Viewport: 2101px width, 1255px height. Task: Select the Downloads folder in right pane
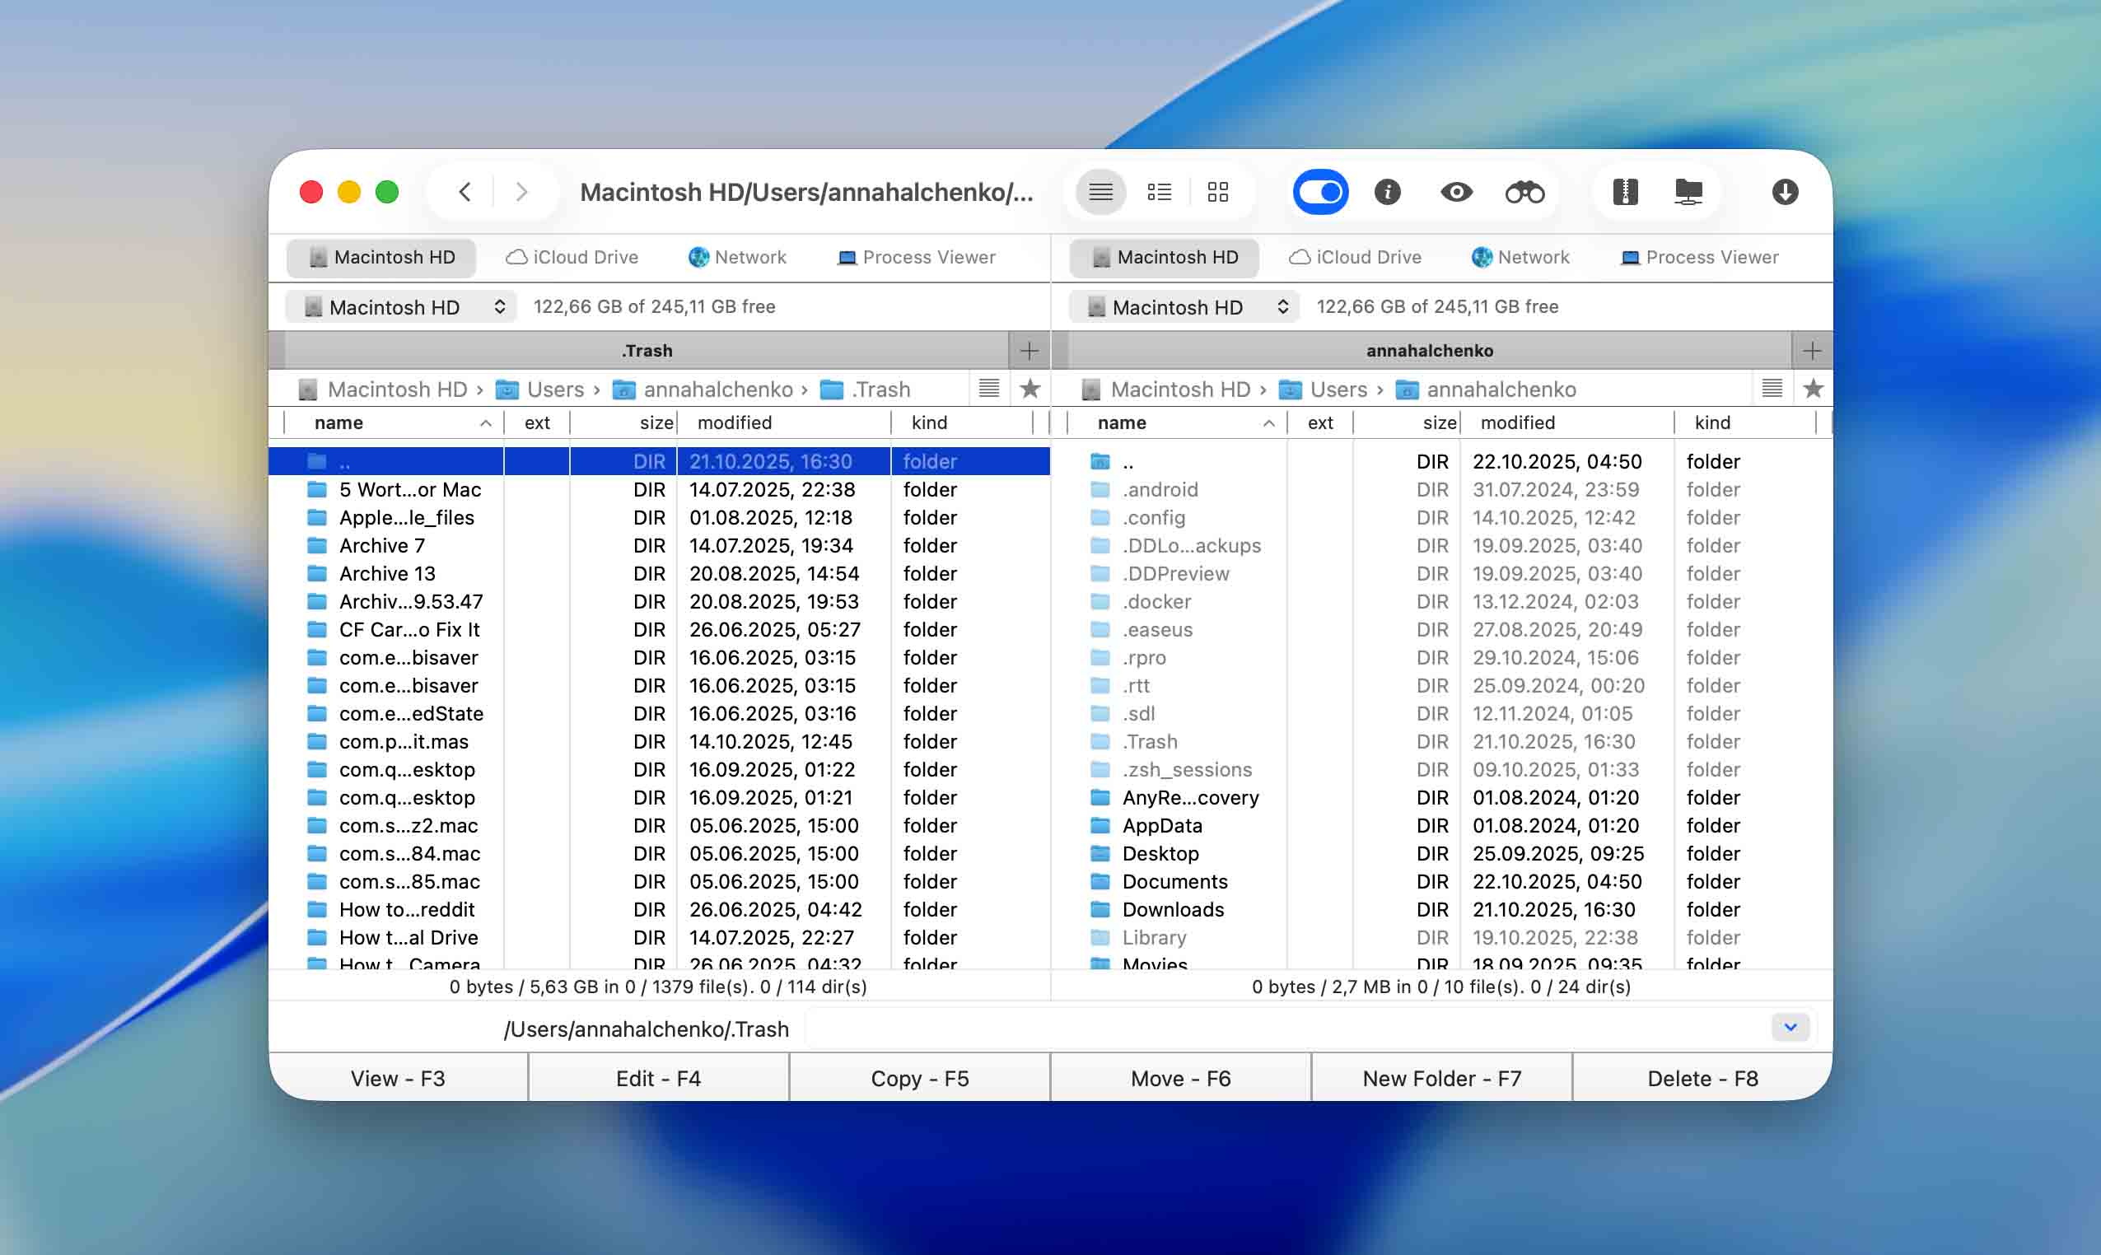[1172, 909]
